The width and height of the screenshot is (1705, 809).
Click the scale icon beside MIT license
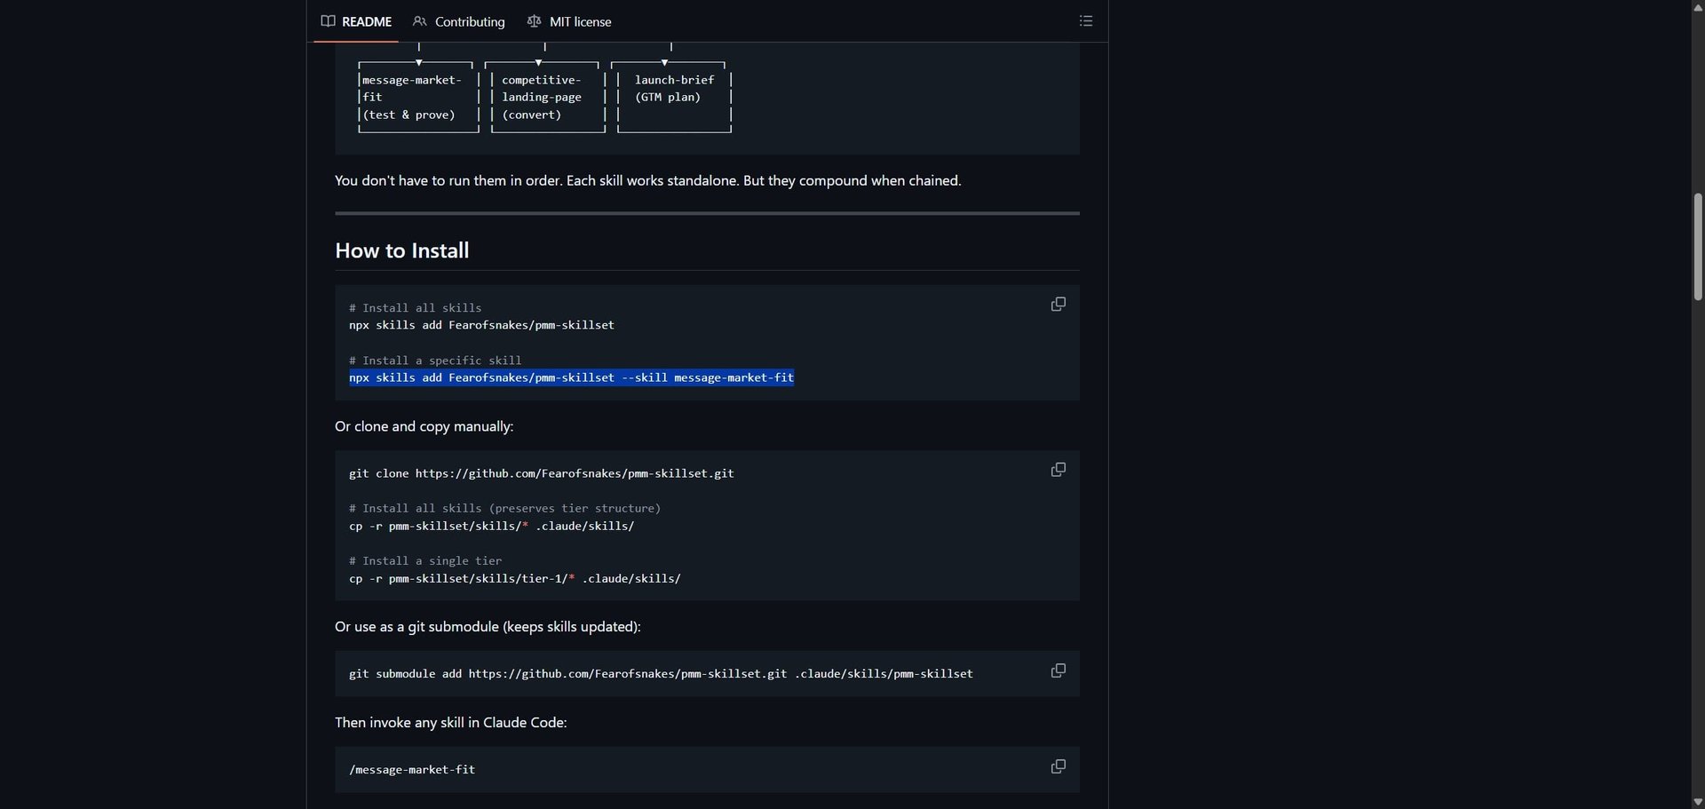click(534, 21)
